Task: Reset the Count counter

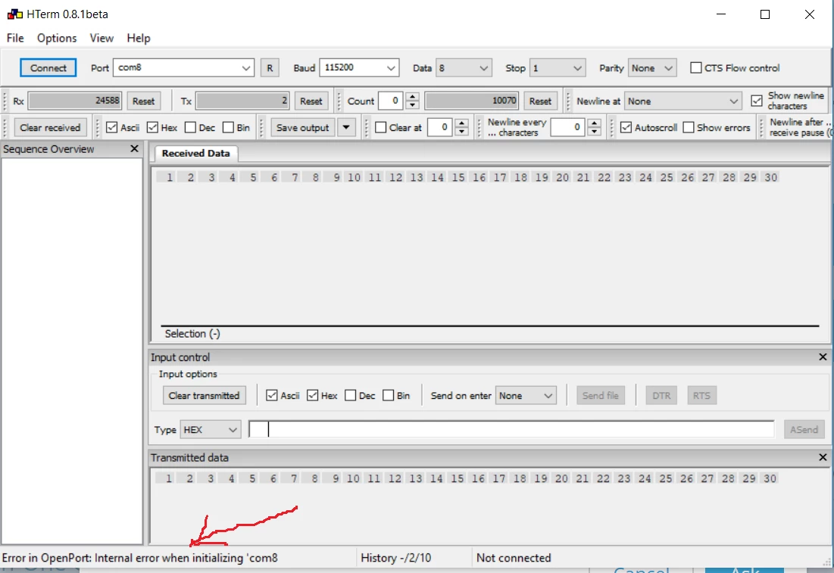Action: click(x=540, y=101)
